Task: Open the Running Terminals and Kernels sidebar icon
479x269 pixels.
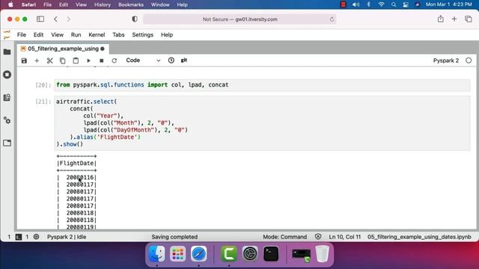Action: 7,75
